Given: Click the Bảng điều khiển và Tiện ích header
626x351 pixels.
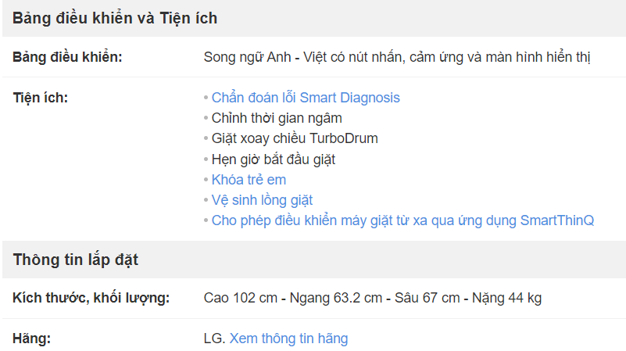Looking at the screenshot, I should pyautogui.click(x=115, y=18).
